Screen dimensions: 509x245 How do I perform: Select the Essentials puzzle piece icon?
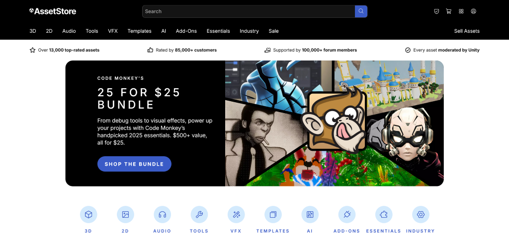point(384,215)
